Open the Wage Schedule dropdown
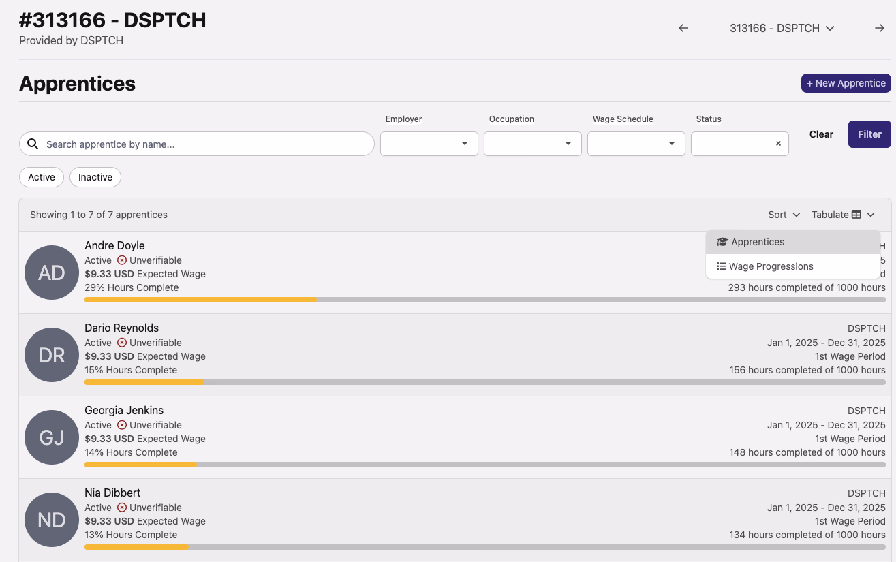Screen dimensions: 896x562 coord(636,144)
